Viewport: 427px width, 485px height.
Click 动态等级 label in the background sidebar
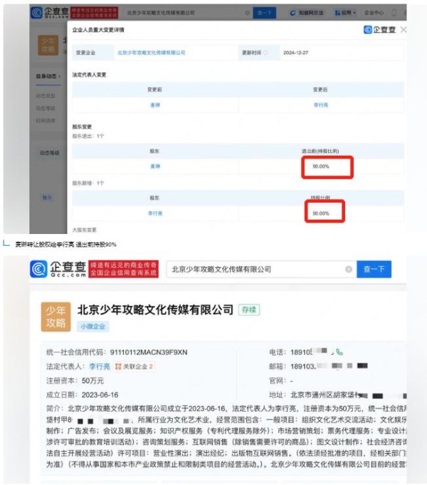click(50, 153)
